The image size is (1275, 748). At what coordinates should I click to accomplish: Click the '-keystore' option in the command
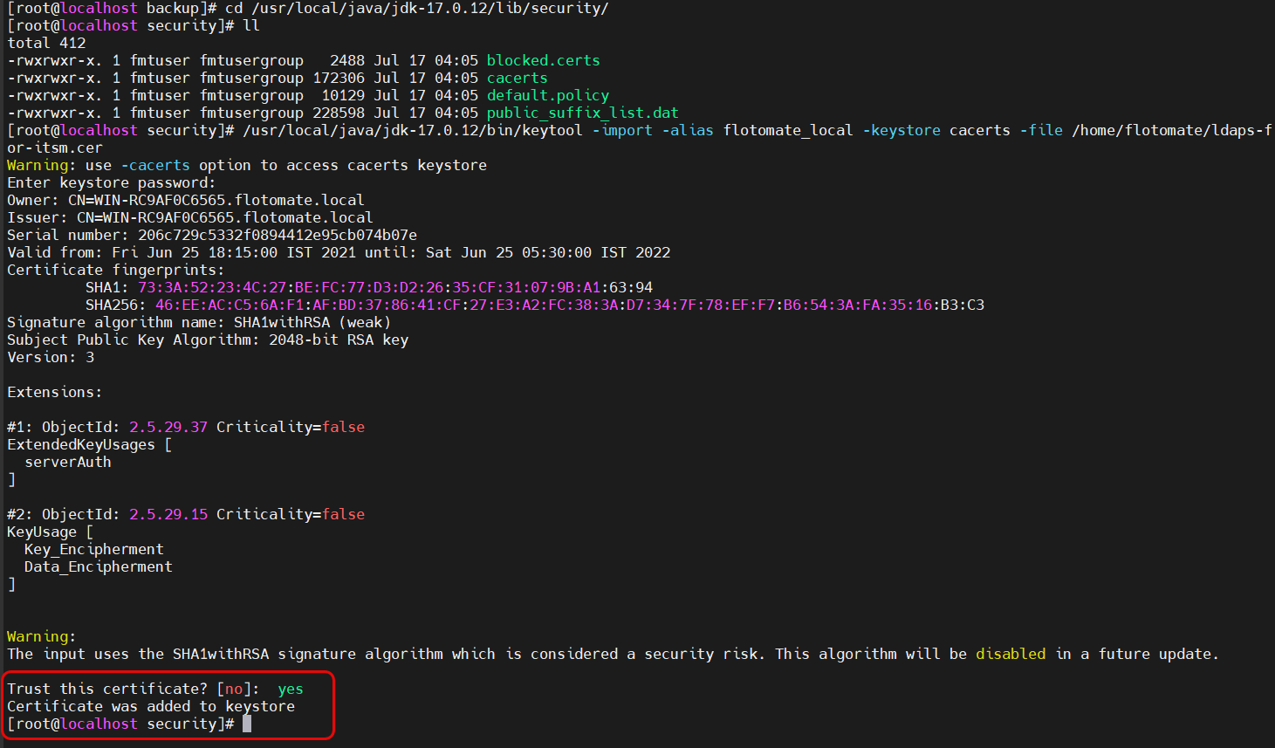coord(901,130)
